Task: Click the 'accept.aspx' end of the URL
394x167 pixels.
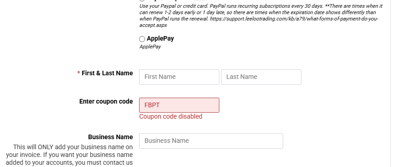Action: coord(153,26)
